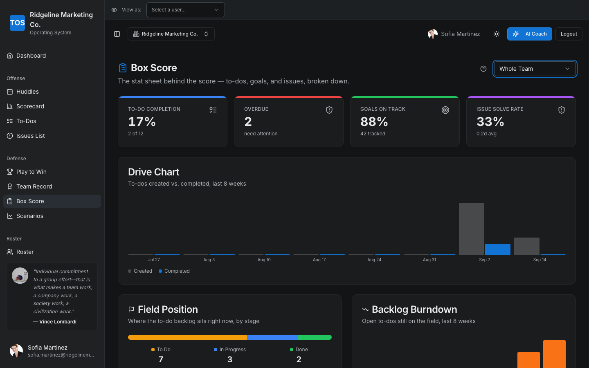Screen dimensions: 589x368
Task: Click the Scenarios line chart icon
Action: tap(10, 216)
